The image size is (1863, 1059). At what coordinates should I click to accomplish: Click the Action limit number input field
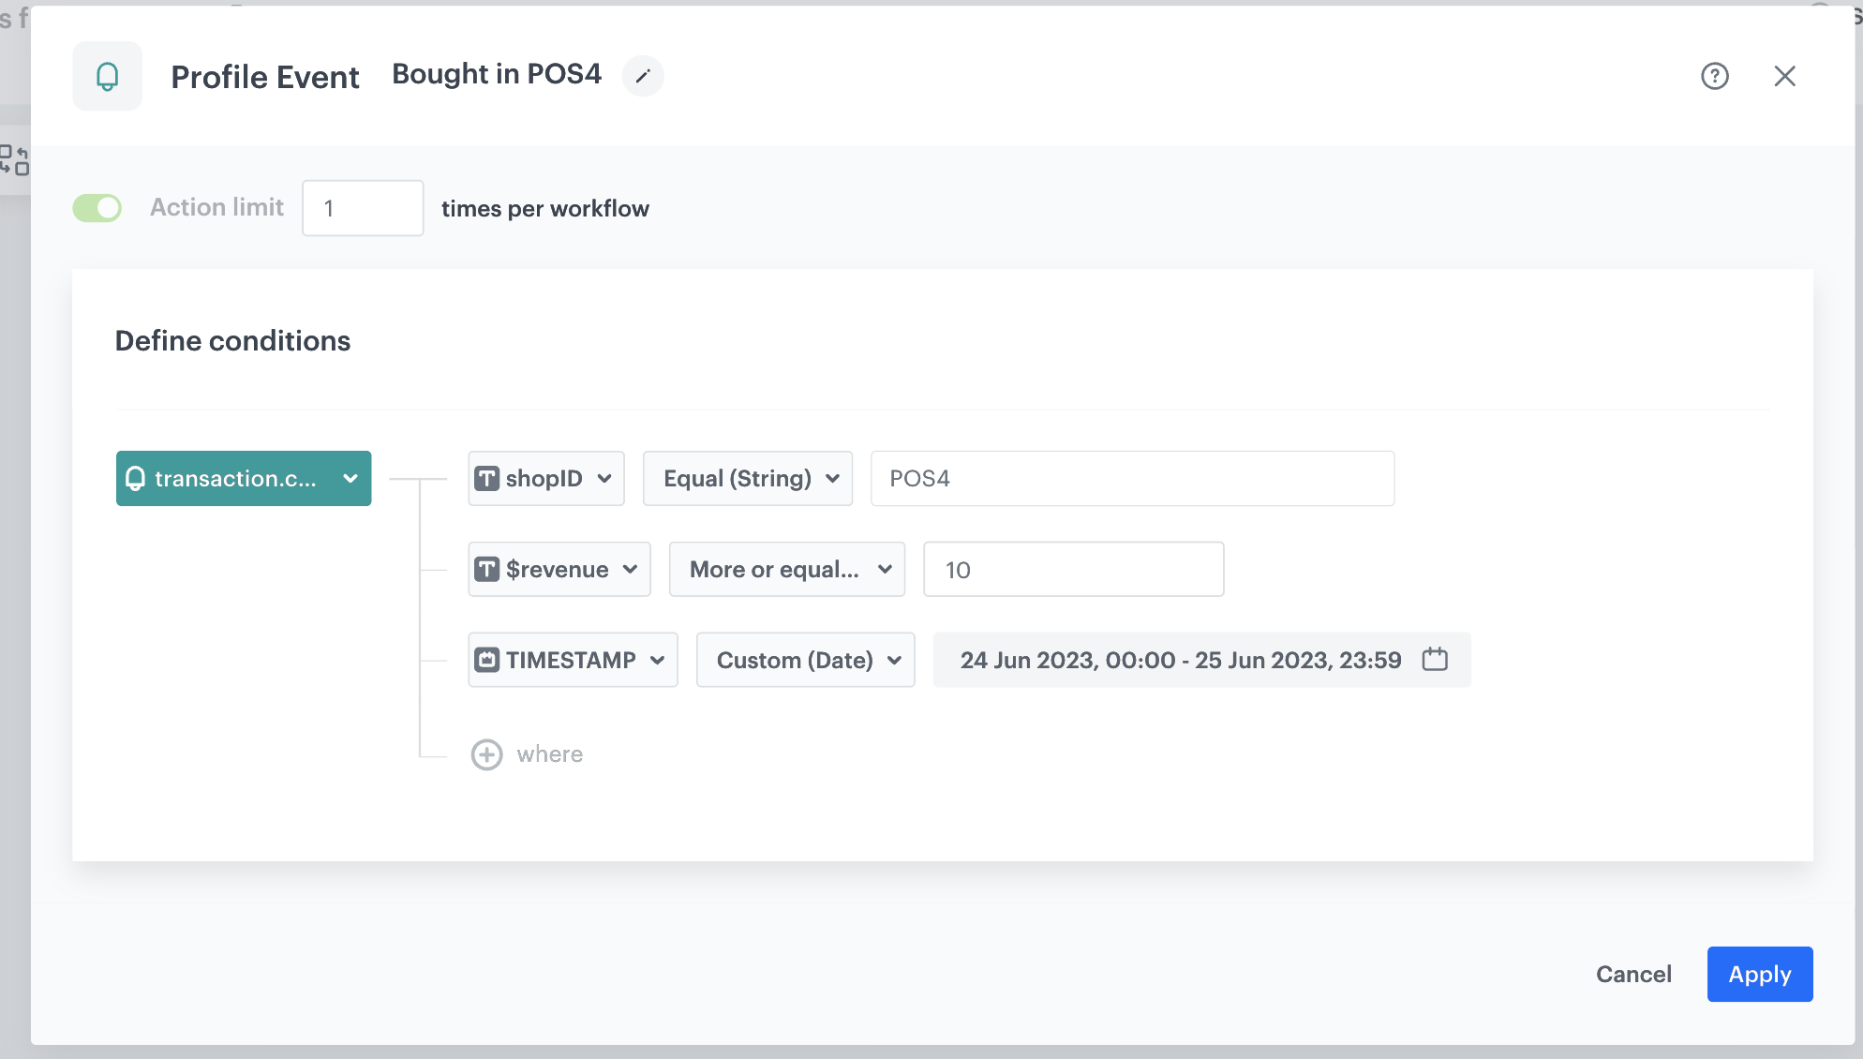363,208
